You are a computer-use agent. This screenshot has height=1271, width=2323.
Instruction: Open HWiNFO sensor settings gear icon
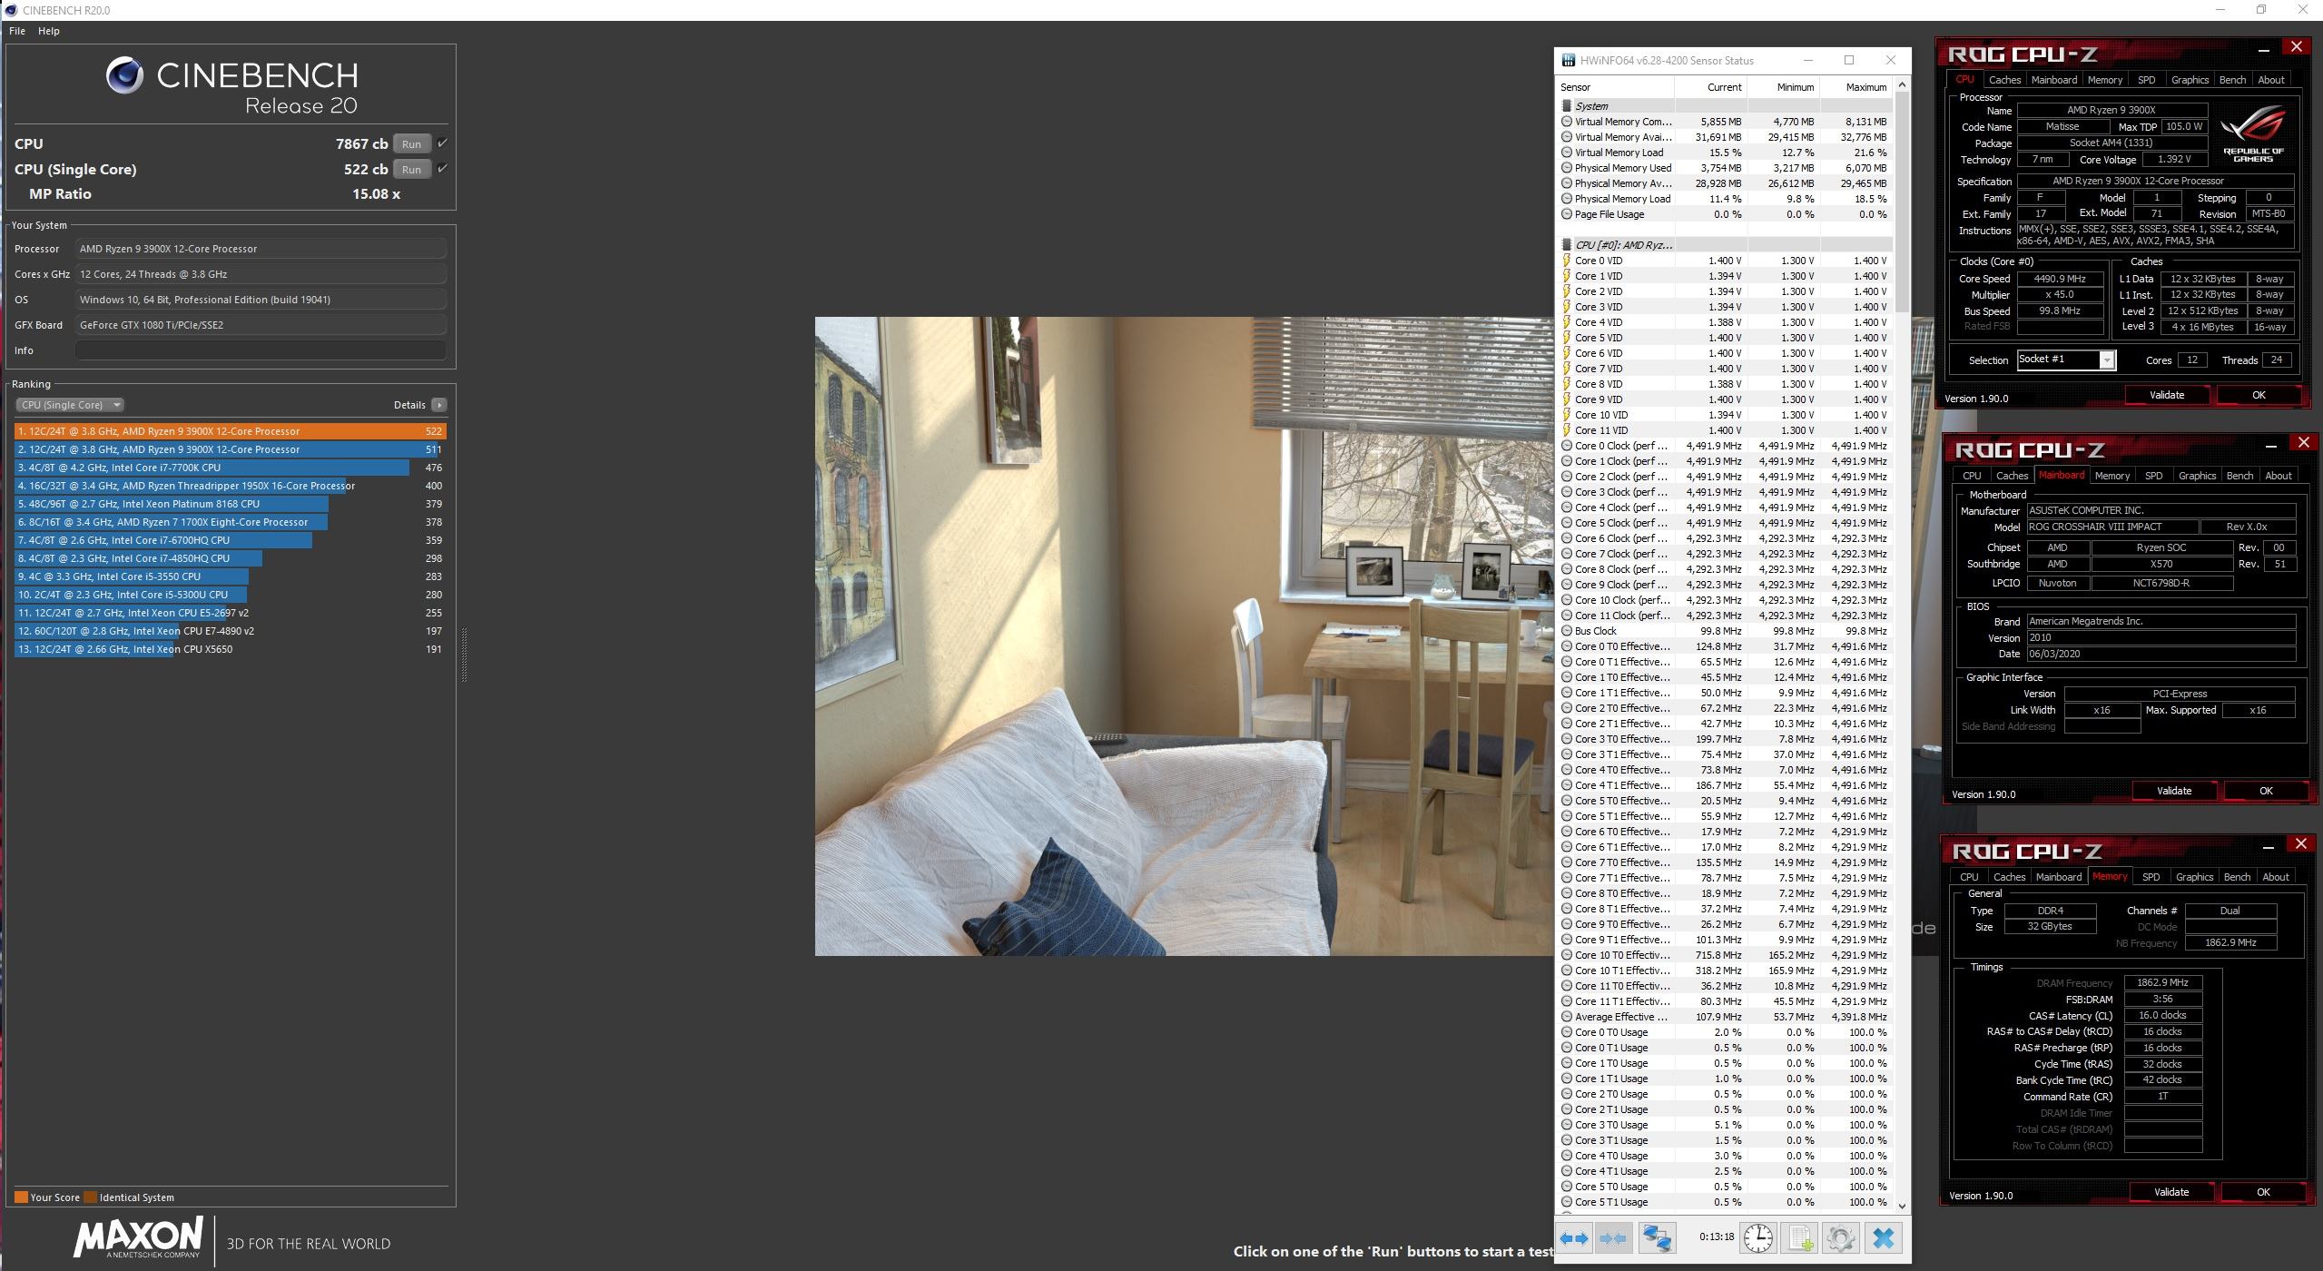tap(1841, 1237)
